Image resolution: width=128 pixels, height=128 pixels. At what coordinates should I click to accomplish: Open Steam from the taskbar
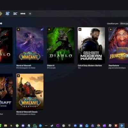52,126
